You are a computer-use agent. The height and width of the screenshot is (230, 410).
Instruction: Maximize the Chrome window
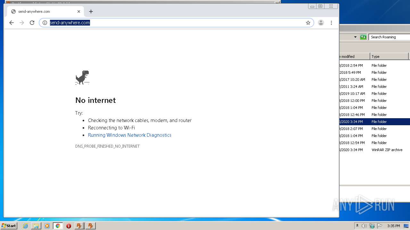(320, 6)
